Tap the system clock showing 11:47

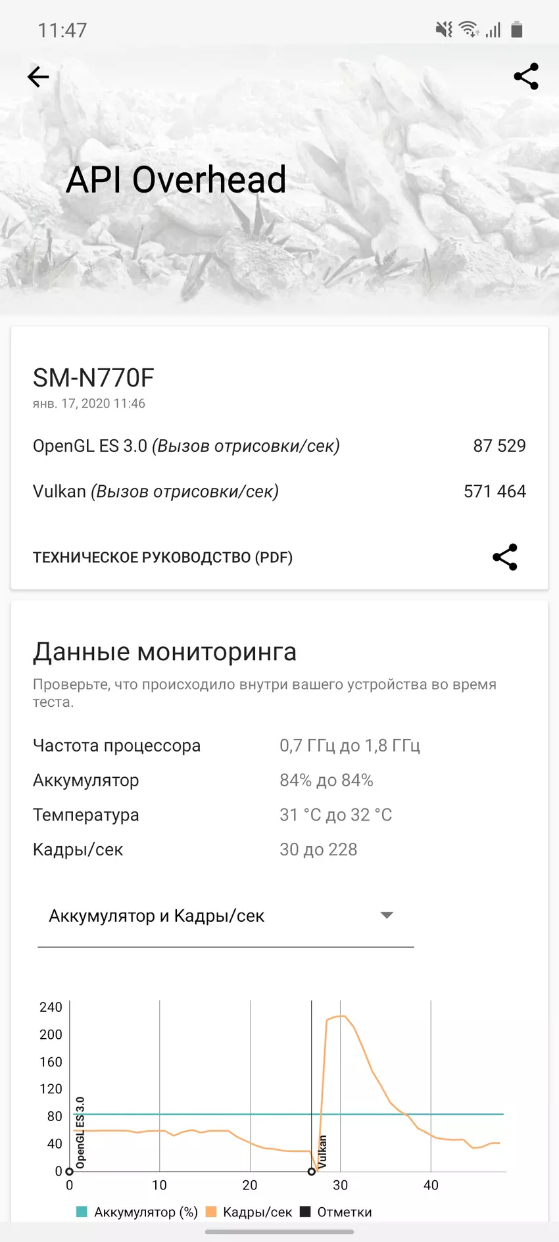62,30
